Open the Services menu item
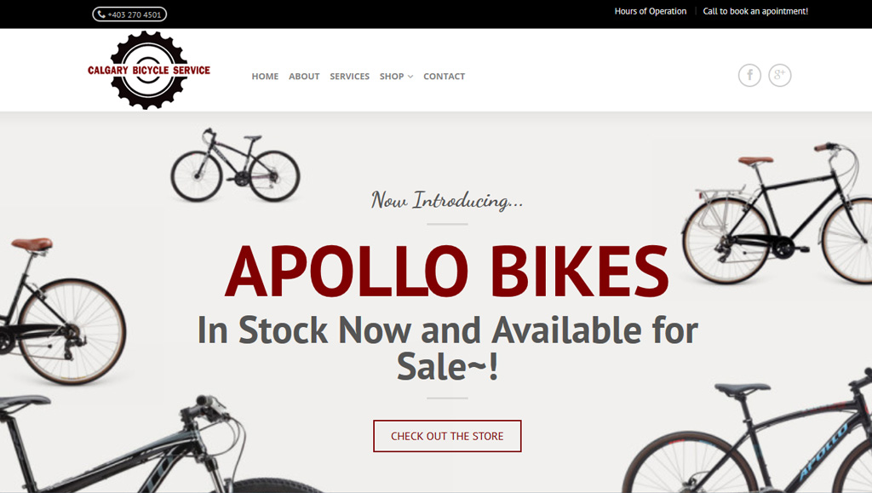Image resolution: width=872 pixels, height=493 pixels. click(x=349, y=76)
